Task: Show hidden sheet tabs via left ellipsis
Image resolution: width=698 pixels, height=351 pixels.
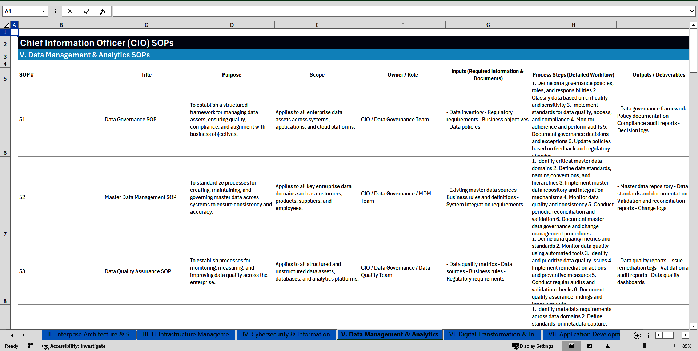Action: (x=35, y=335)
